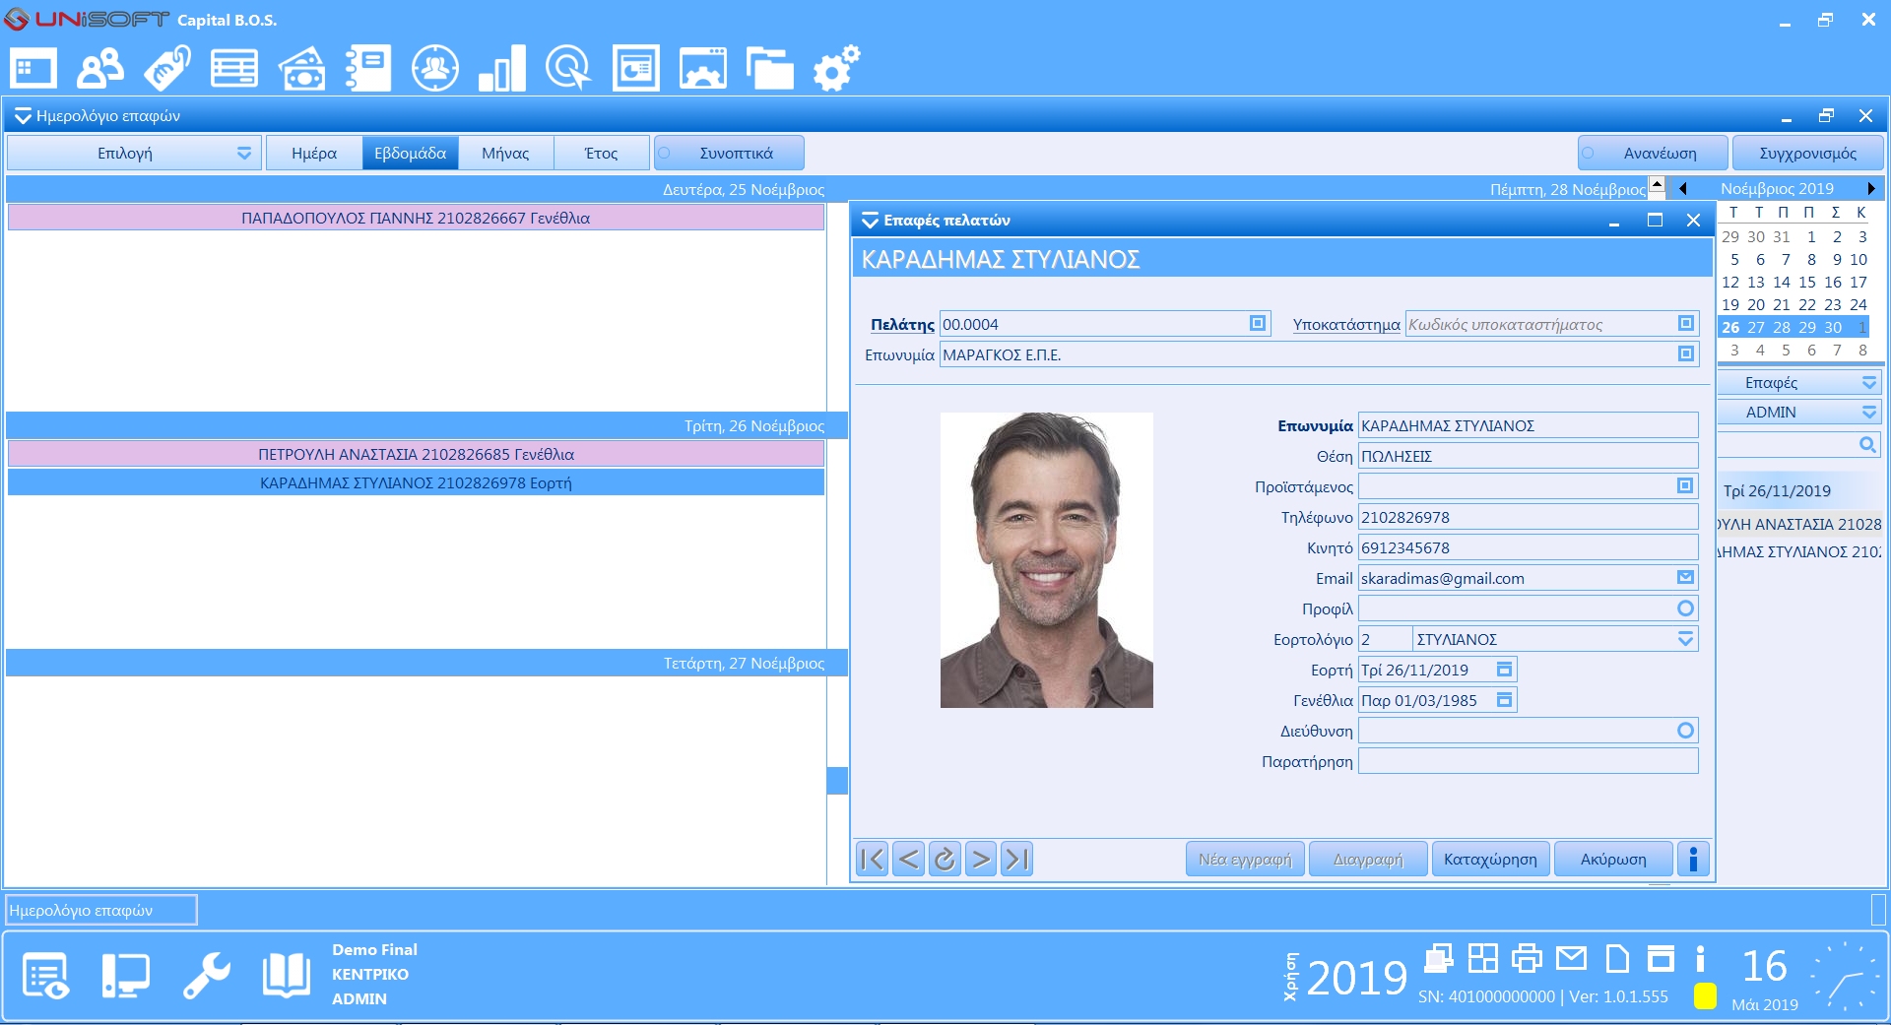The height and width of the screenshot is (1025, 1891).
Task: Click the search magnifier in right panel
Action: pyautogui.click(x=1866, y=445)
